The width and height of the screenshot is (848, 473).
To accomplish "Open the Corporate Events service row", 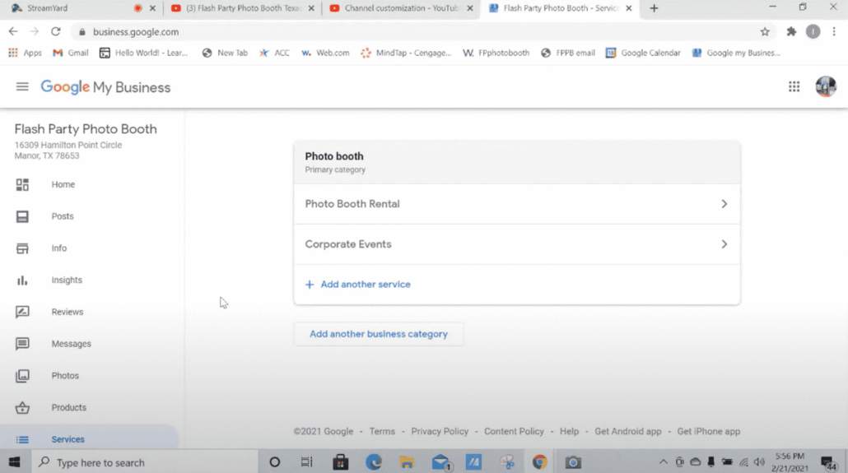I will click(x=516, y=244).
